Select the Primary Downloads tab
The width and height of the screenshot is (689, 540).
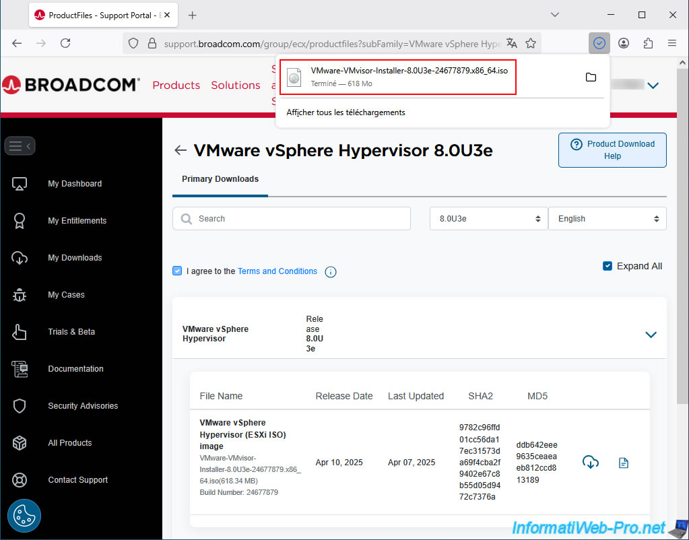(220, 179)
